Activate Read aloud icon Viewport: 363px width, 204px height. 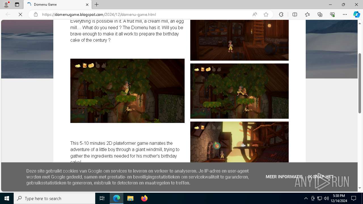point(255,14)
